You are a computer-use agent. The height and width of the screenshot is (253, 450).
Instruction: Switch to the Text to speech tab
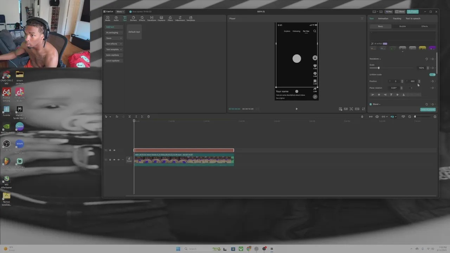(x=413, y=19)
